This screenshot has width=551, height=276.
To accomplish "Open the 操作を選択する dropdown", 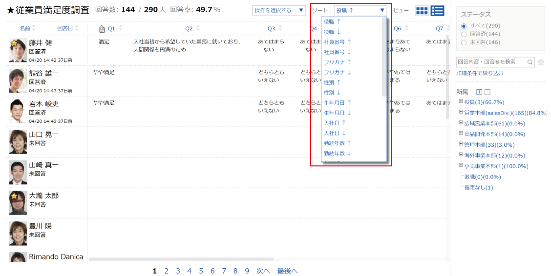I will click(279, 11).
